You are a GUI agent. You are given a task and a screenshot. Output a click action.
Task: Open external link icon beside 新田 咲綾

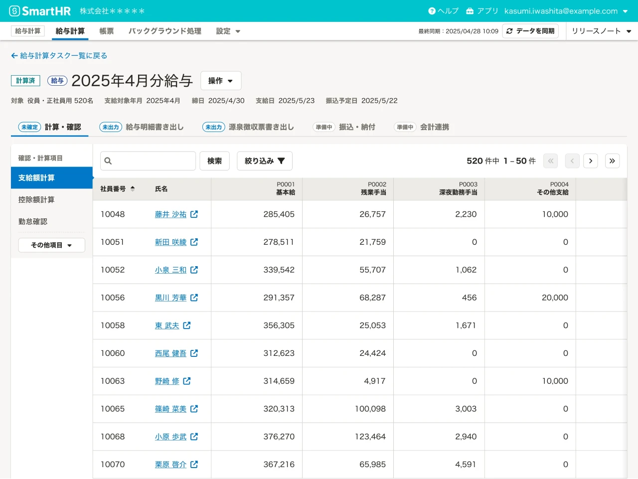194,242
